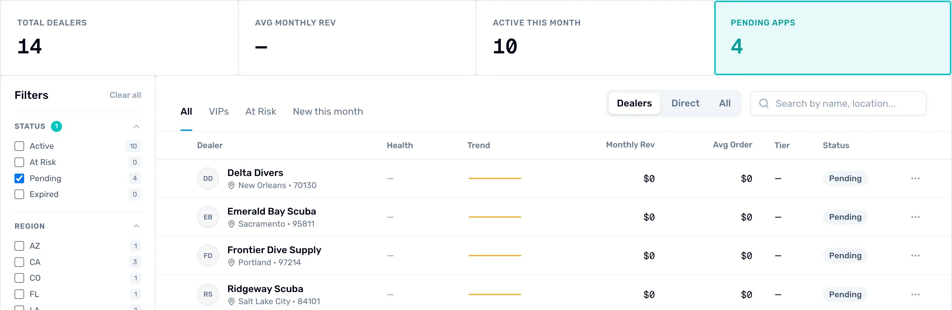952x310 pixels.
Task: Click the location pin next to Sacramento
Action: click(231, 224)
